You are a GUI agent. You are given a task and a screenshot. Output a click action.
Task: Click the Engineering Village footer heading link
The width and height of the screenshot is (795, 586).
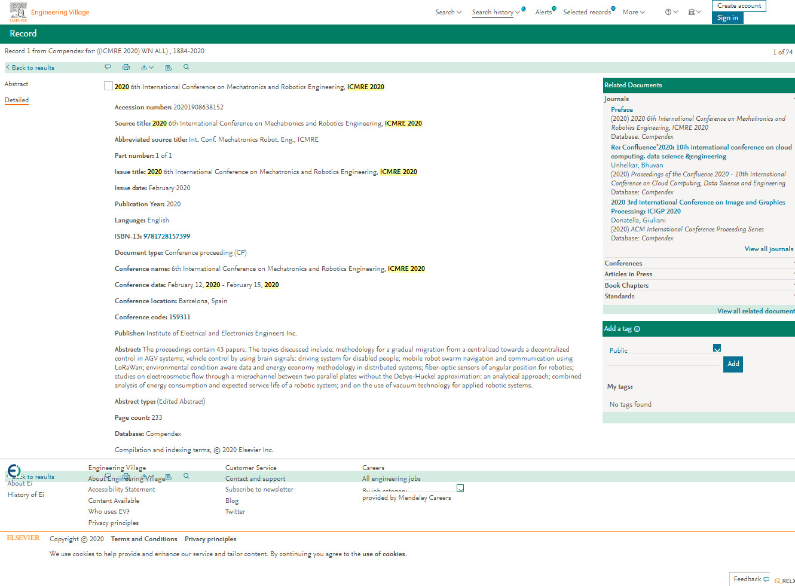117,468
